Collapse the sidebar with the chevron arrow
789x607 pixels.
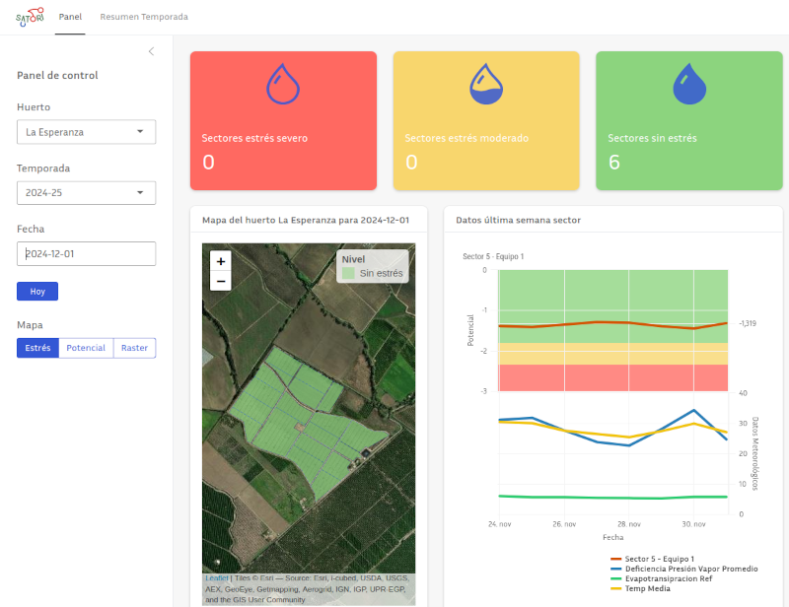pos(151,51)
